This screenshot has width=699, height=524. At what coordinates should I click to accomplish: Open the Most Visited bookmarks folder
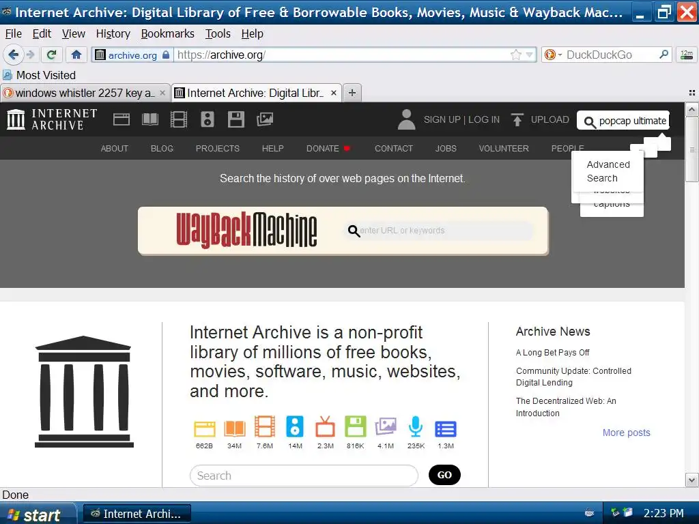[39, 75]
